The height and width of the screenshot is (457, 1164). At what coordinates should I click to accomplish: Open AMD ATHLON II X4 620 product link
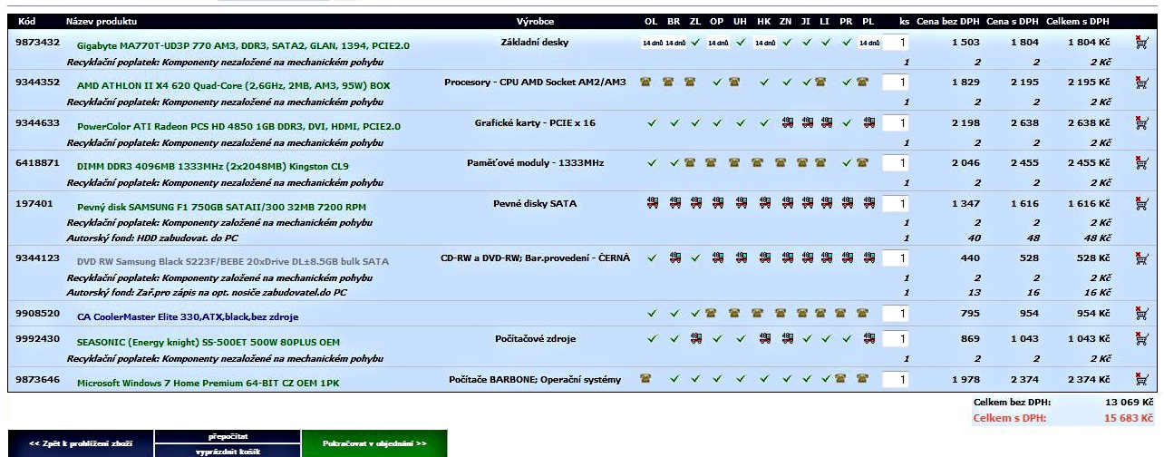(233, 85)
